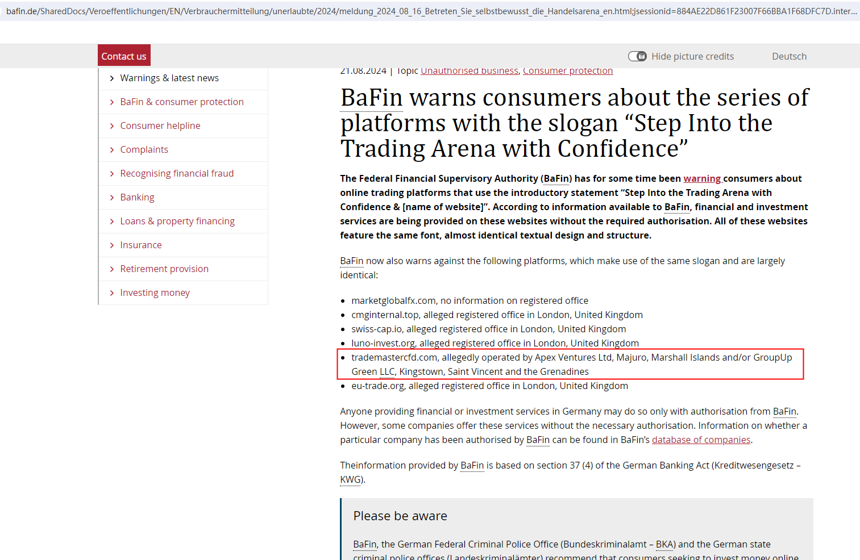The image size is (860, 560).
Task: Select Recognising financial fraud menu item
Action: (177, 173)
